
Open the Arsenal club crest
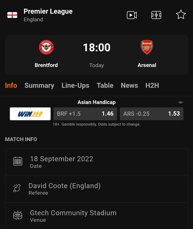[x=147, y=47]
